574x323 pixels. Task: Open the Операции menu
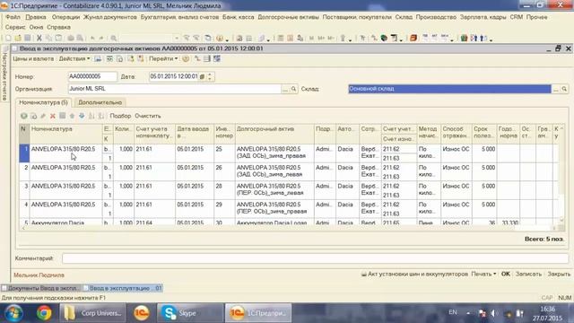click(x=65, y=17)
